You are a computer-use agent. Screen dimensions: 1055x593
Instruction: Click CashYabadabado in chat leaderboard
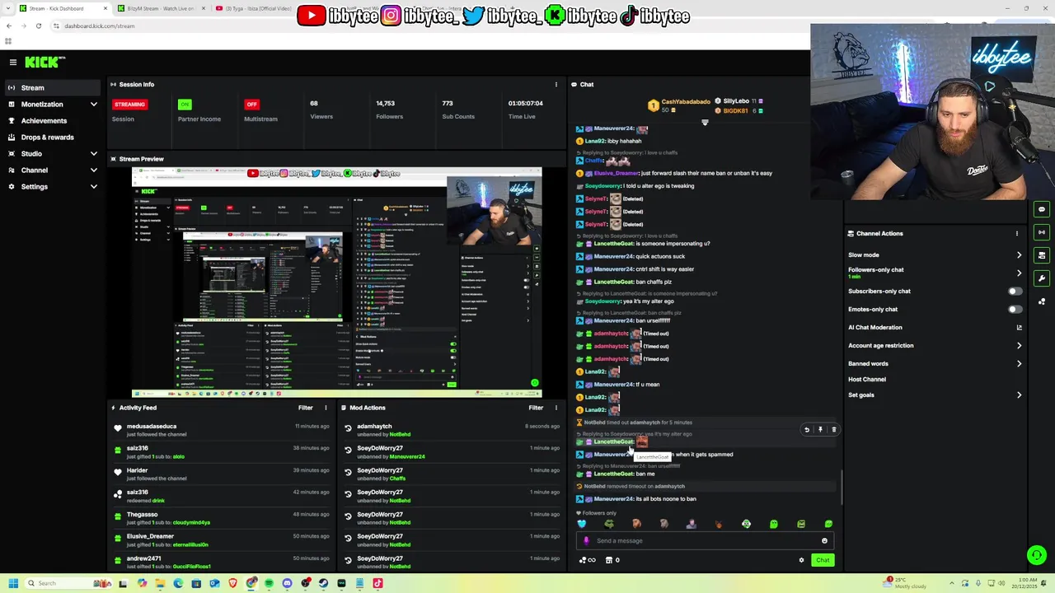(x=686, y=101)
